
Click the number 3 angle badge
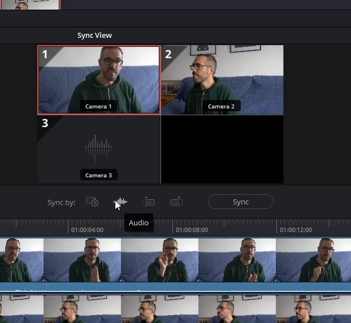pos(45,123)
